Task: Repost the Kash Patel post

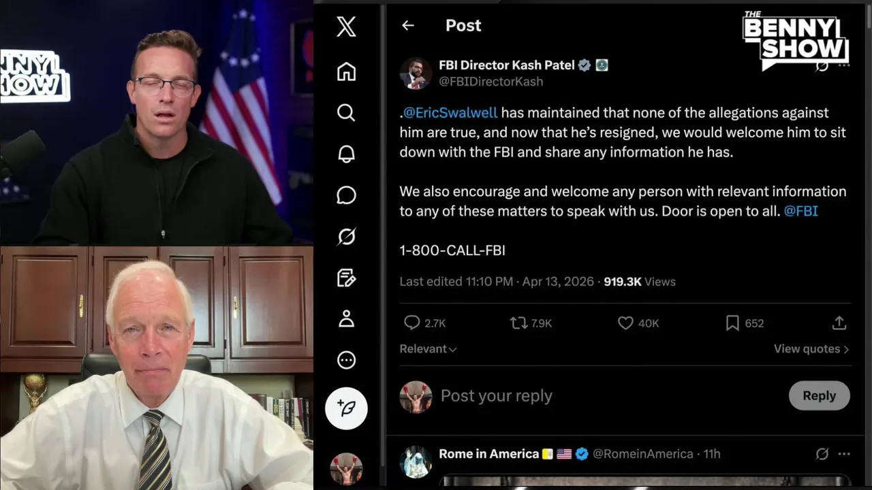Action: (x=518, y=323)
